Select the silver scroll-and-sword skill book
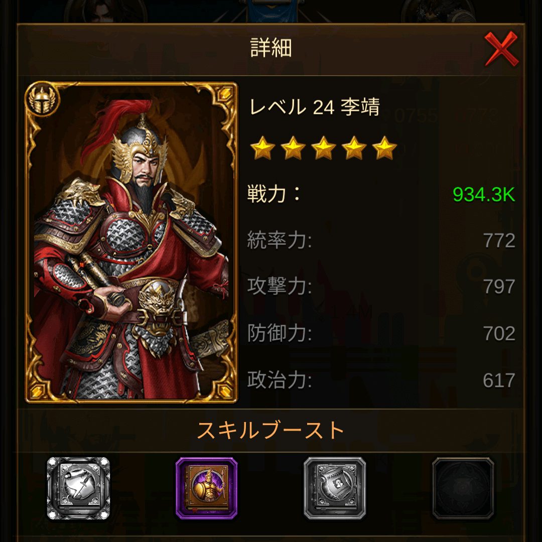 [x=78, y=488]
